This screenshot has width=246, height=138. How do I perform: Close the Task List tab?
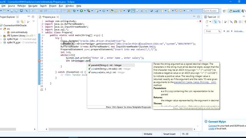(219, 17)
